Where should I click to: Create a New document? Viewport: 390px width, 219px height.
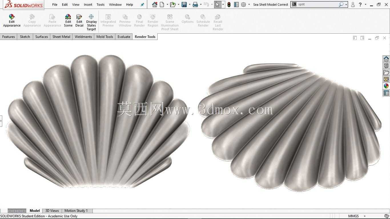pyautogui.click(x=162, y=5)
